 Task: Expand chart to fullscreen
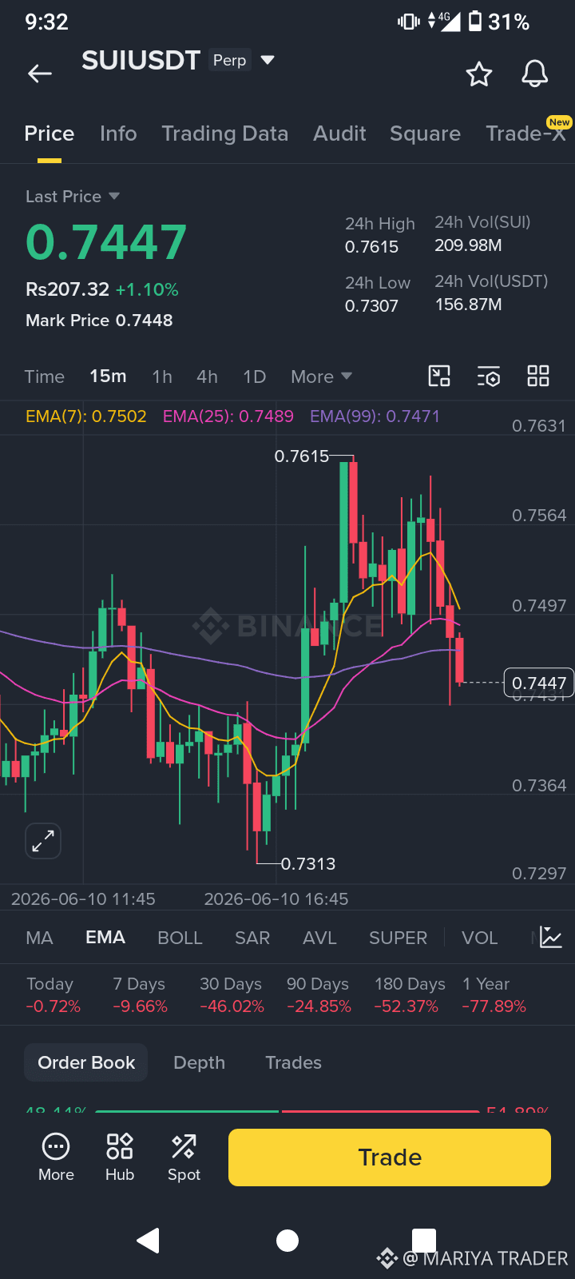click(43, 841)
